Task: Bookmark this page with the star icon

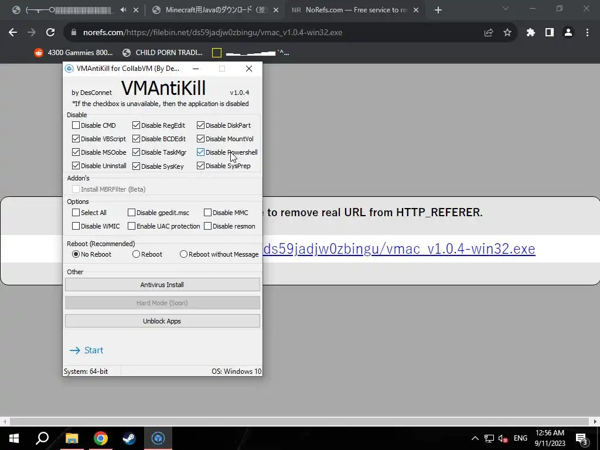Action: click(x=507, y=33)
